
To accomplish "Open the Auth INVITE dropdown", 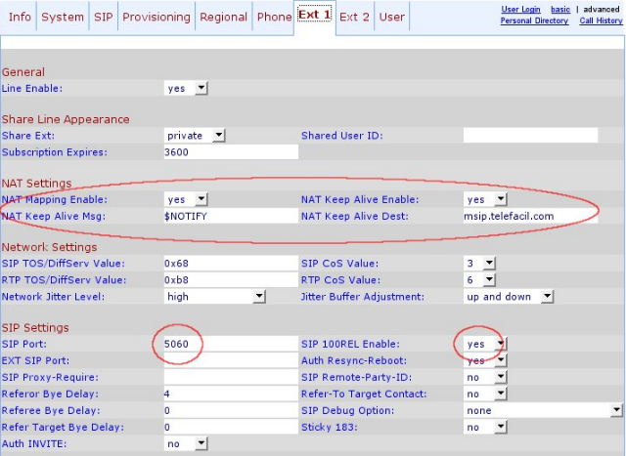I will pyautogui.click(x=186, y=443).
